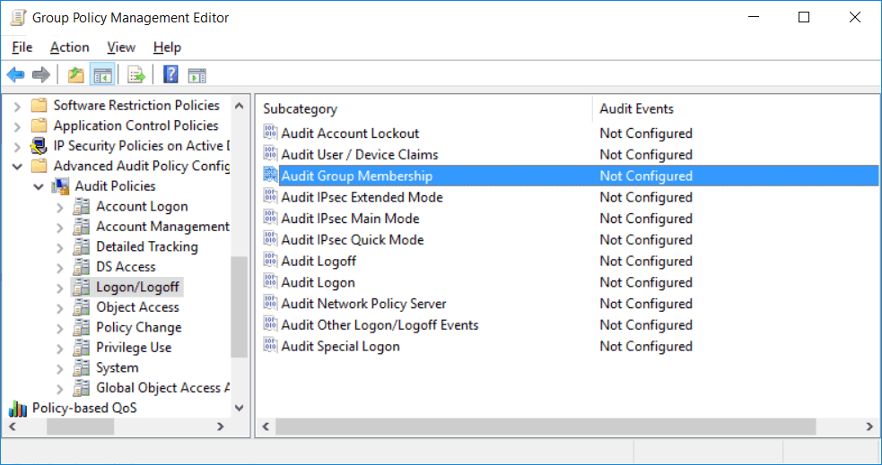Click the tree pane scroll up arrow
882x465 pixels.
pos(239,106)
